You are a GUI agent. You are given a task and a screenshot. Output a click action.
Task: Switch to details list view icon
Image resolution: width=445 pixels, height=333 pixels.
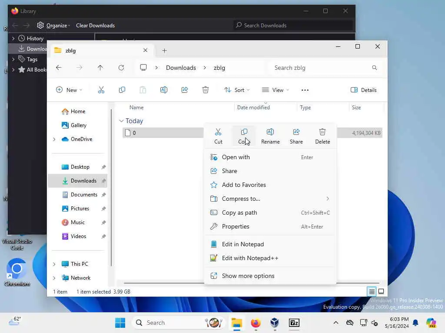(x=372, y=291)
